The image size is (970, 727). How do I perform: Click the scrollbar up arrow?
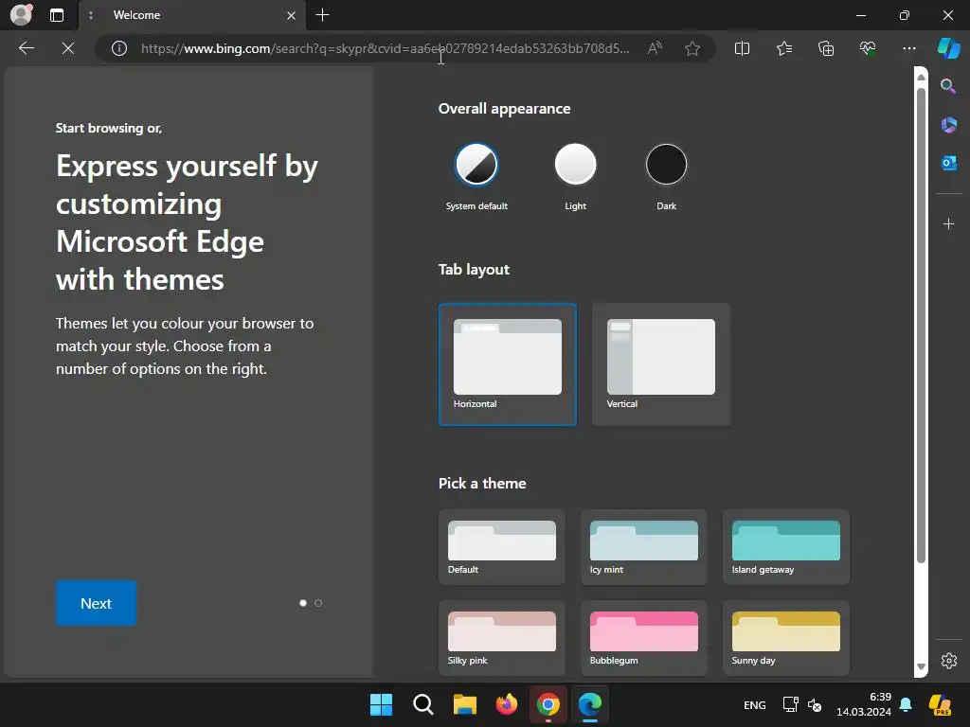point(921,78)
